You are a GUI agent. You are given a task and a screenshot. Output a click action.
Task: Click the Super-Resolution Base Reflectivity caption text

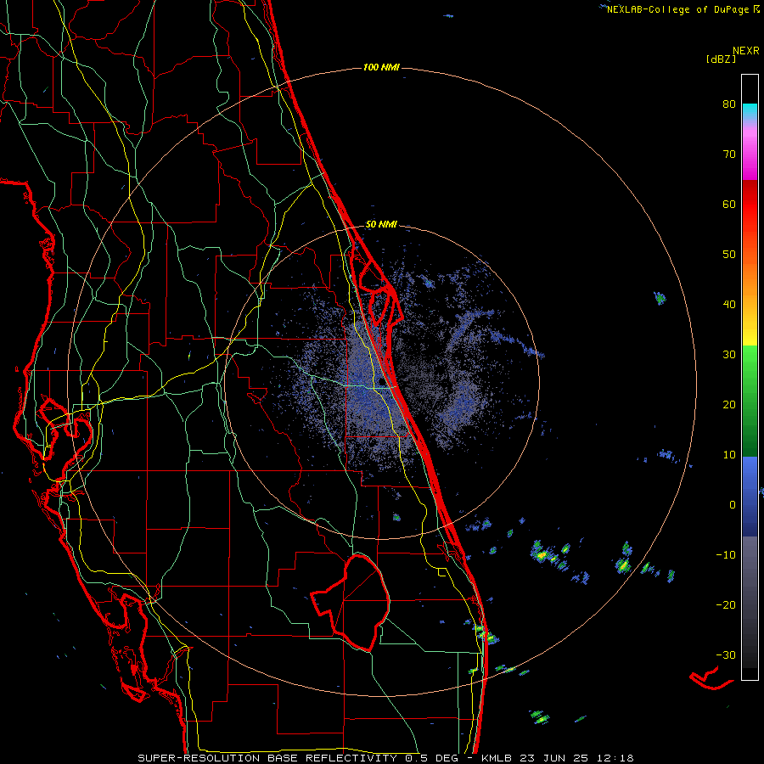click(298, 758)
